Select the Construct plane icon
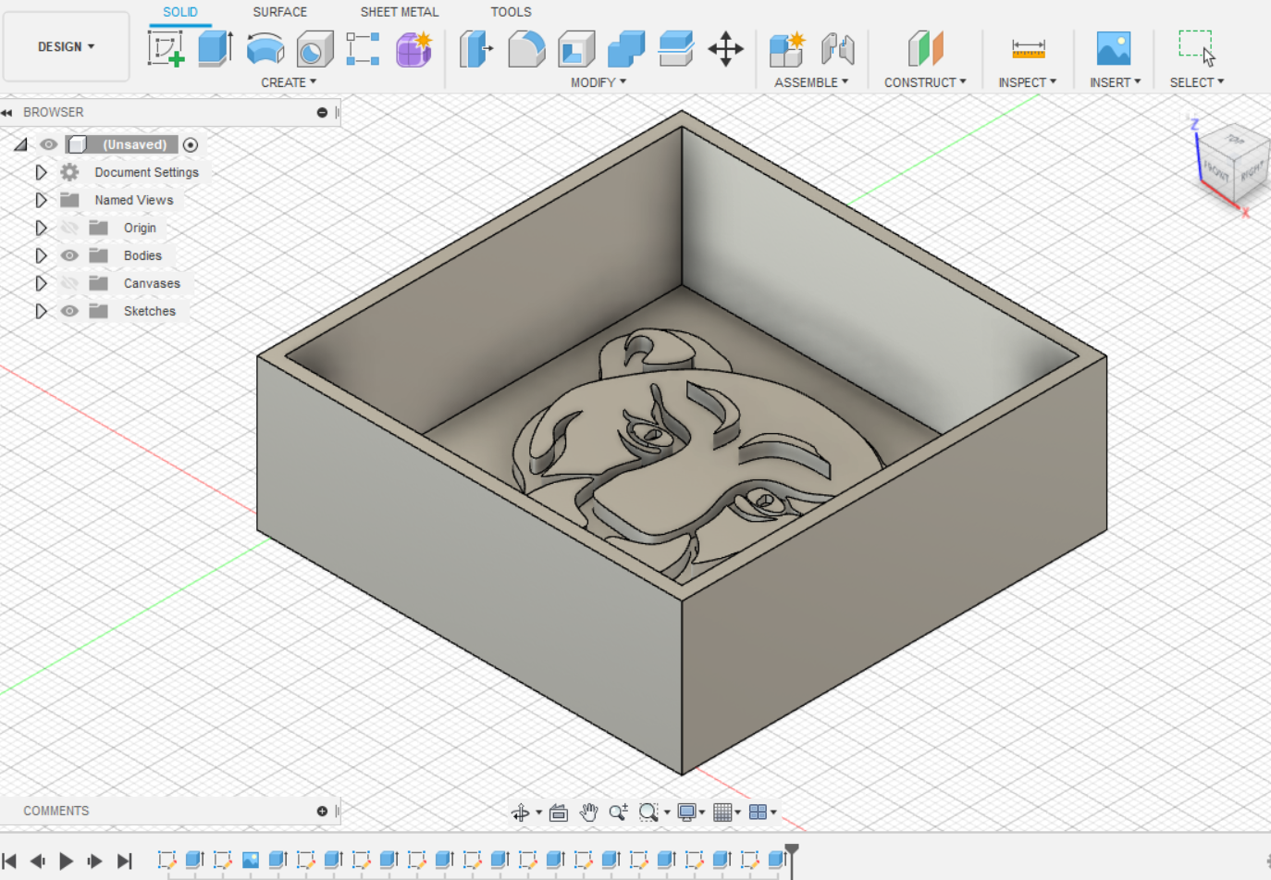1271x880 pixels. [925, 48]
